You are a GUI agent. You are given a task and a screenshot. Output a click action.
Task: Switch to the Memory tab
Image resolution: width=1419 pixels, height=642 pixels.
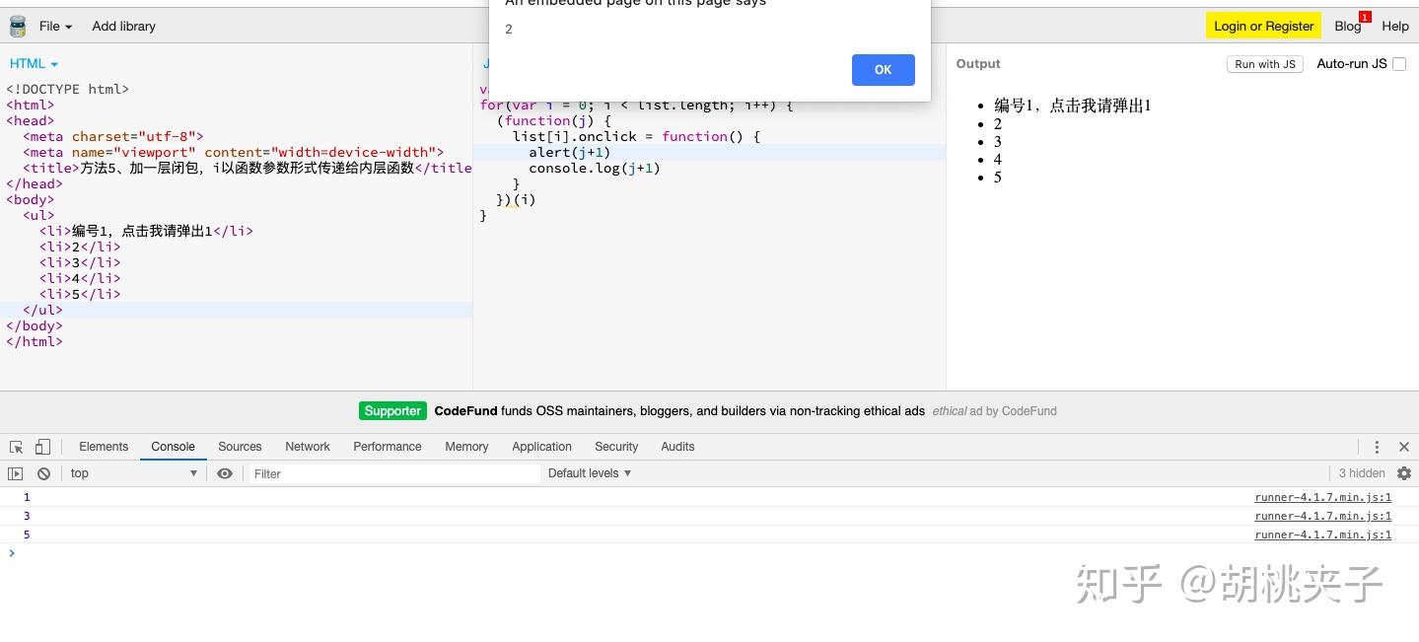[x=466, y=447]
